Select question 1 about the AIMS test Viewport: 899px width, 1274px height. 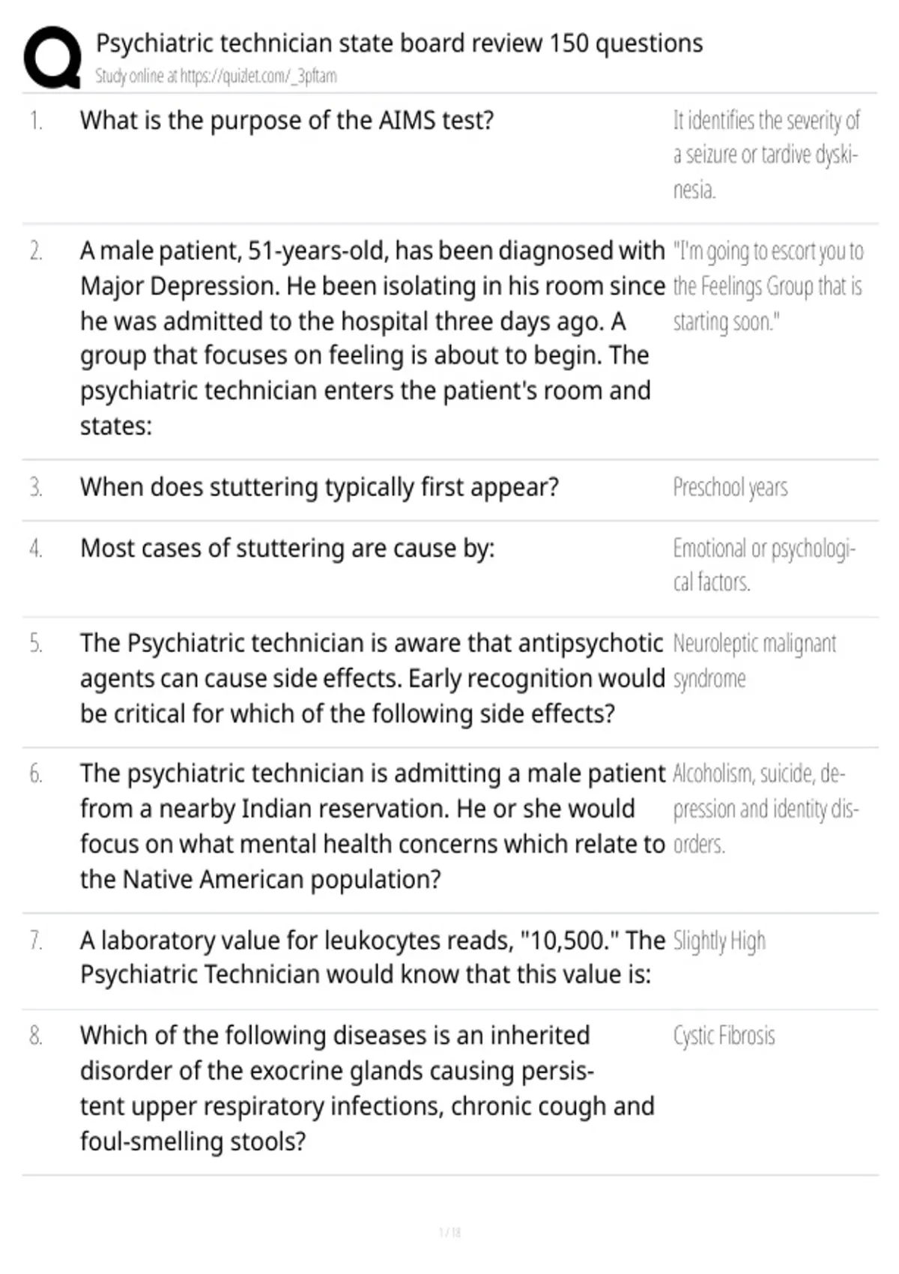coord(287,121)
